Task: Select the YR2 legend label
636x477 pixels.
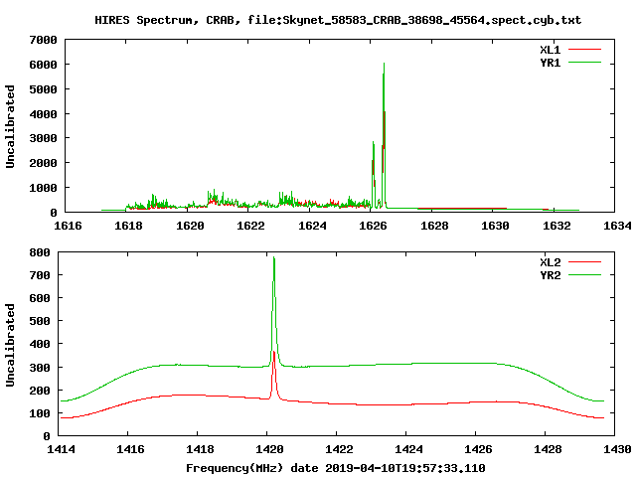Action: coord(550,275)
